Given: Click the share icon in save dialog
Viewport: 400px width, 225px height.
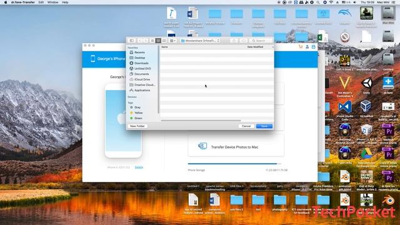Looking at the screenshot, I should [x=234, y=41].
